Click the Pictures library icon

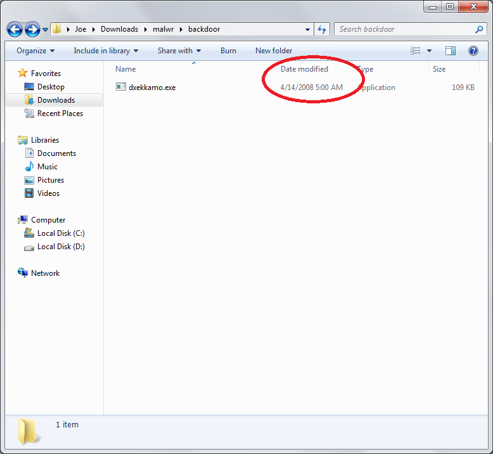29,180
